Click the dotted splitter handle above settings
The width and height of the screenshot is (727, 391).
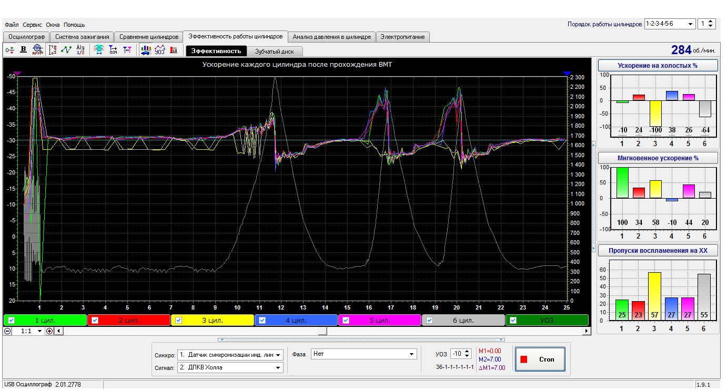(361, 339)
